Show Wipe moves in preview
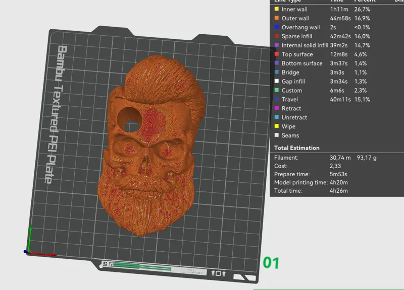The height and width of the screenshot is (290, 404). 276,126
